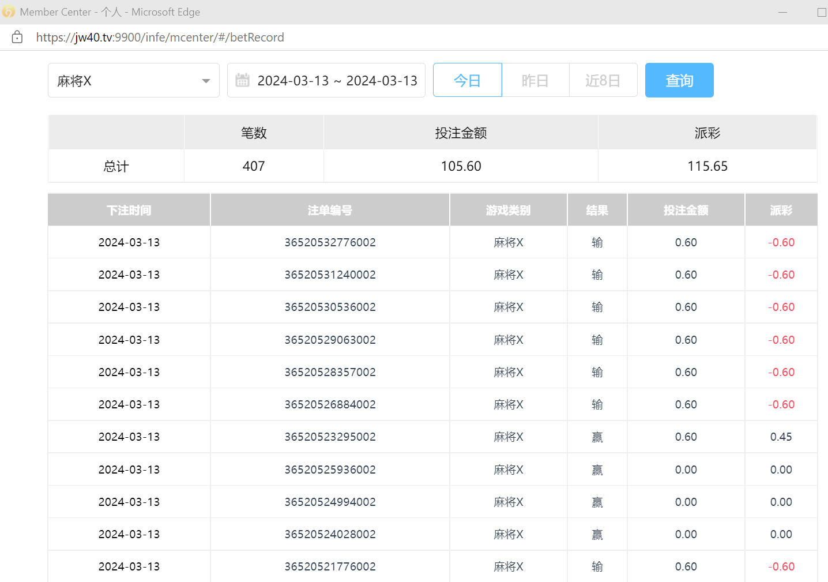Click bet number 36520523295002
The image size is (828, 582).
click(x=330, y=437)
